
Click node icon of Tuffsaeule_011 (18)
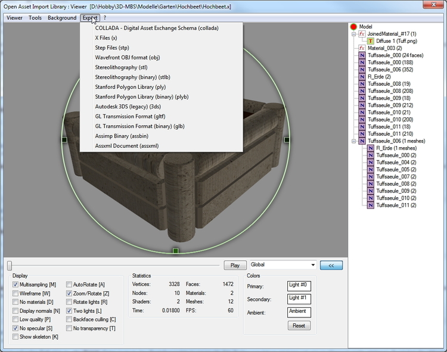tap(362, 127)
